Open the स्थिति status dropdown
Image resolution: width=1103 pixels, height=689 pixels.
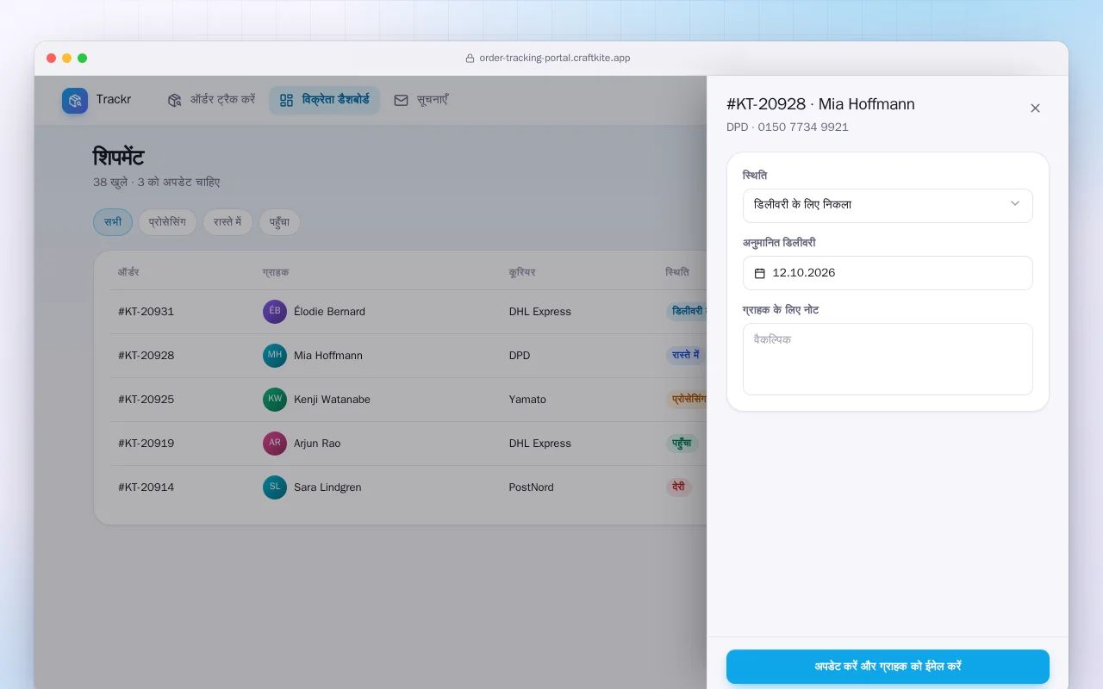[888, 205]
